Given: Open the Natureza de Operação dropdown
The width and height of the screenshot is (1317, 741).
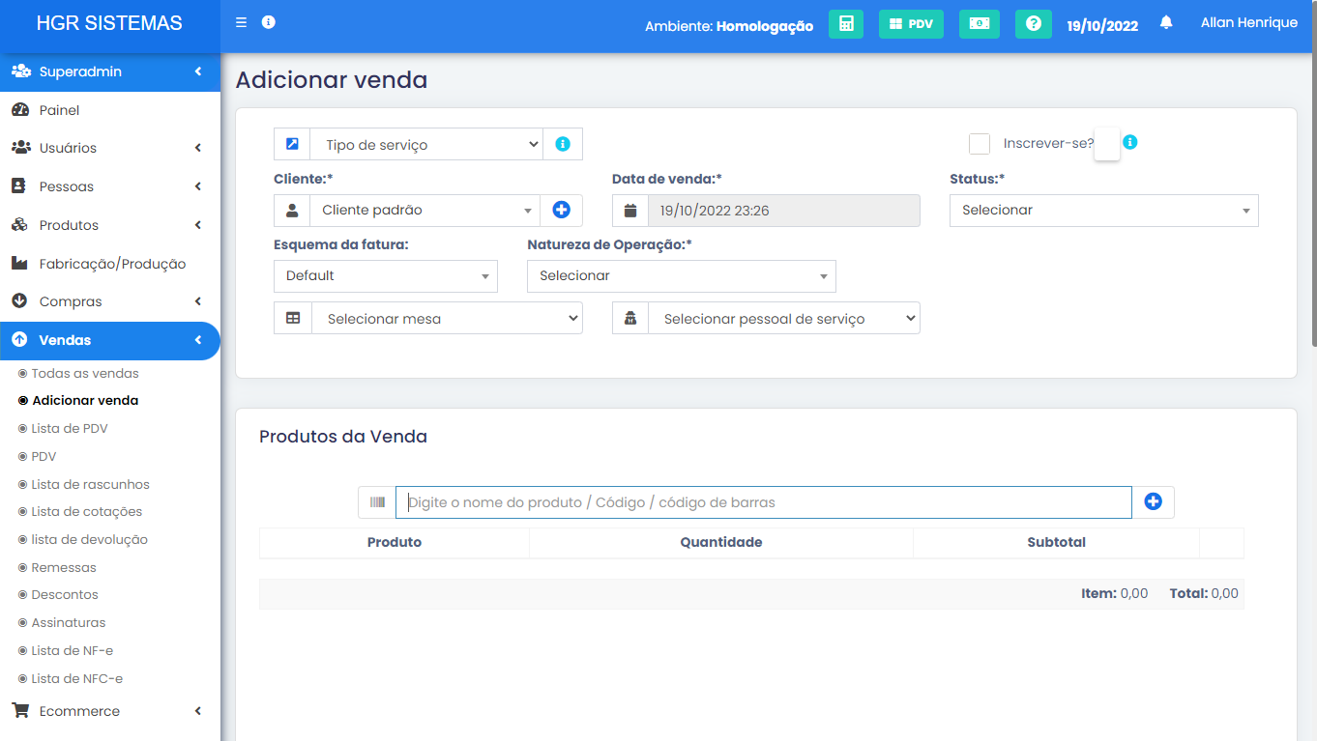Looking at the screenshot, I should point(681,275).
